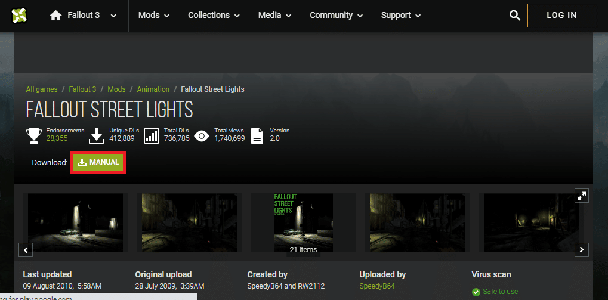Click the Total views eye icon
Viewport: 608px width, 300px height.
(202, 136)
